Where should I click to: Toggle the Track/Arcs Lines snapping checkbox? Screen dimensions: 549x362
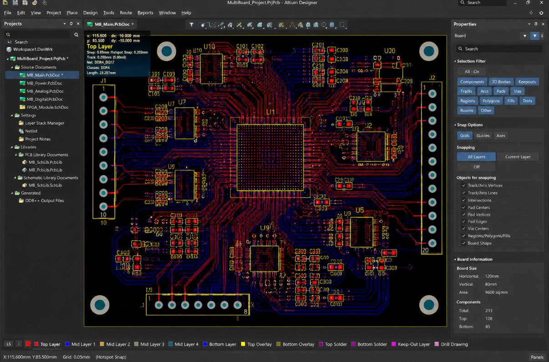pyautogui.click(x=463, y=193)
